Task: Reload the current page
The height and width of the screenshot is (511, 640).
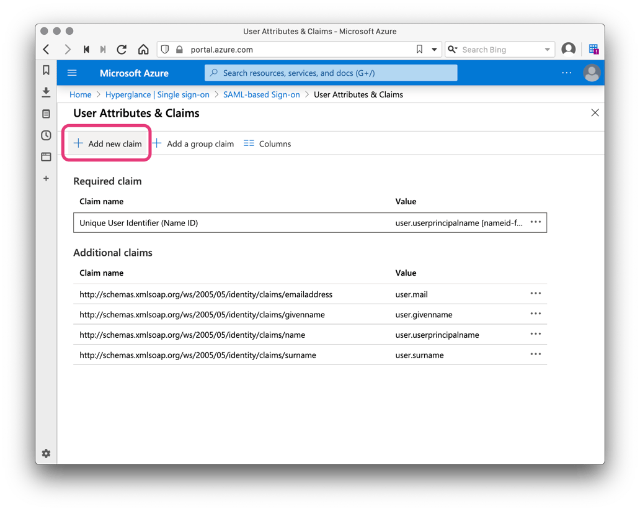Action: tap(122, 49)
